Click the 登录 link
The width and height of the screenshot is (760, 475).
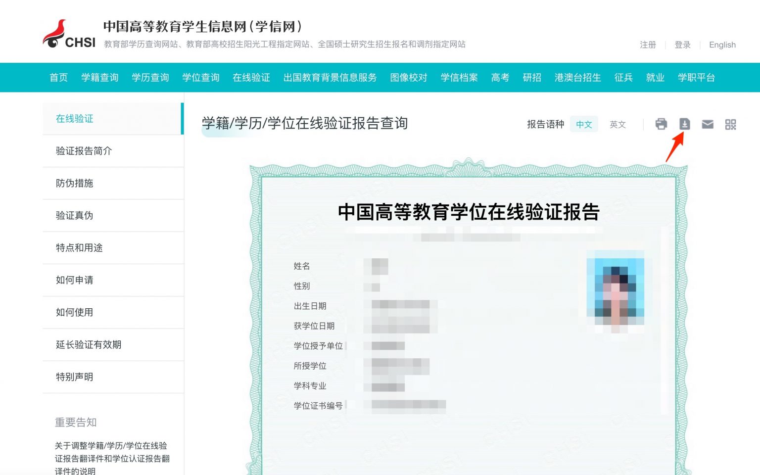pos(682,45)
